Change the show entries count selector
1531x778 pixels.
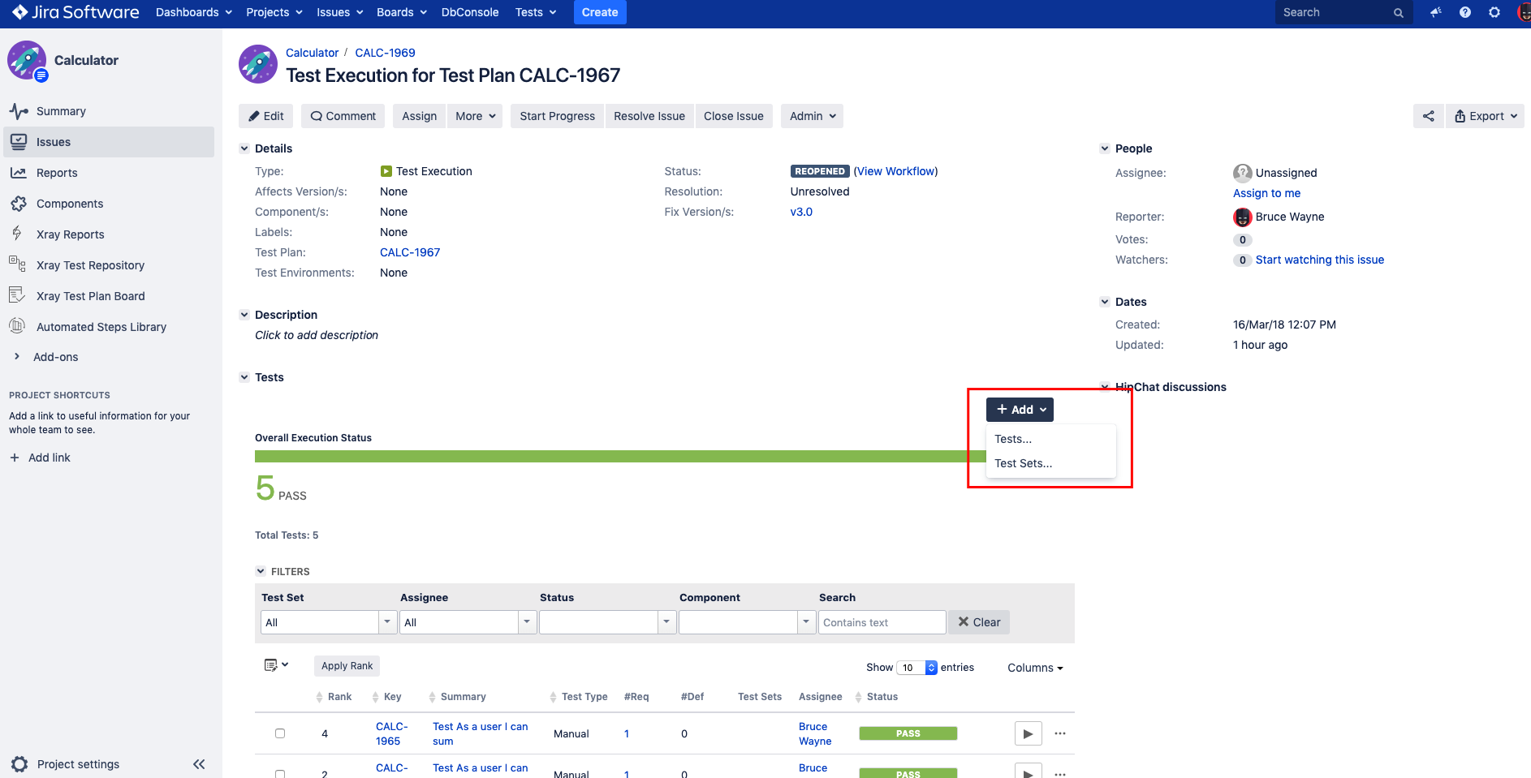[917, 668]
